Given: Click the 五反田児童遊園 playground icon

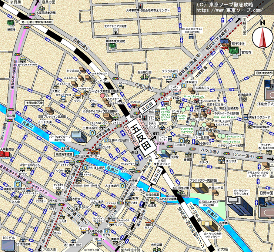Looking at the screenshot, I should click(42, 8).
